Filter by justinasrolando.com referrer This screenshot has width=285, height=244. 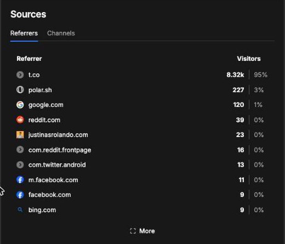tap(58, 135)
